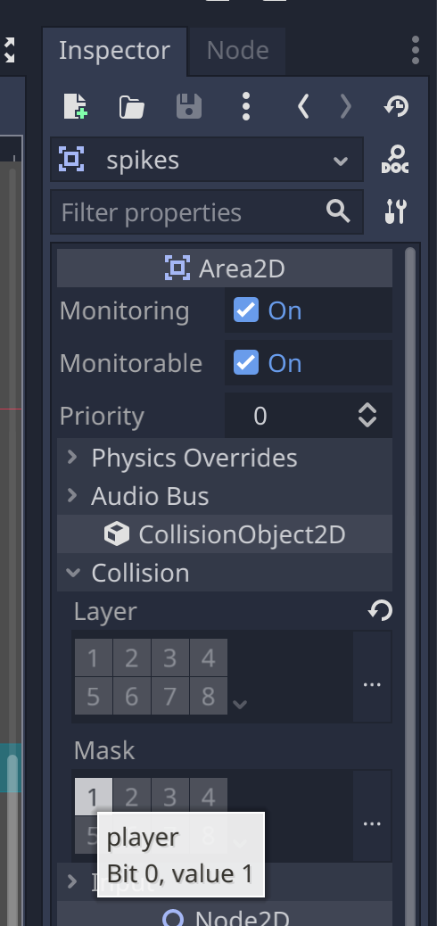Toggle the Monitoring checkbox
This screenshot has width=437, height=926.
[x=245, y=310]
